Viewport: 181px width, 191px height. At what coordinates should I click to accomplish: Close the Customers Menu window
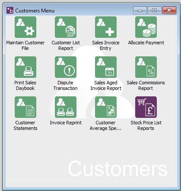point(169,10)
